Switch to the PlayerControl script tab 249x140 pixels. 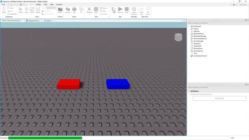(x=33, y=21)
